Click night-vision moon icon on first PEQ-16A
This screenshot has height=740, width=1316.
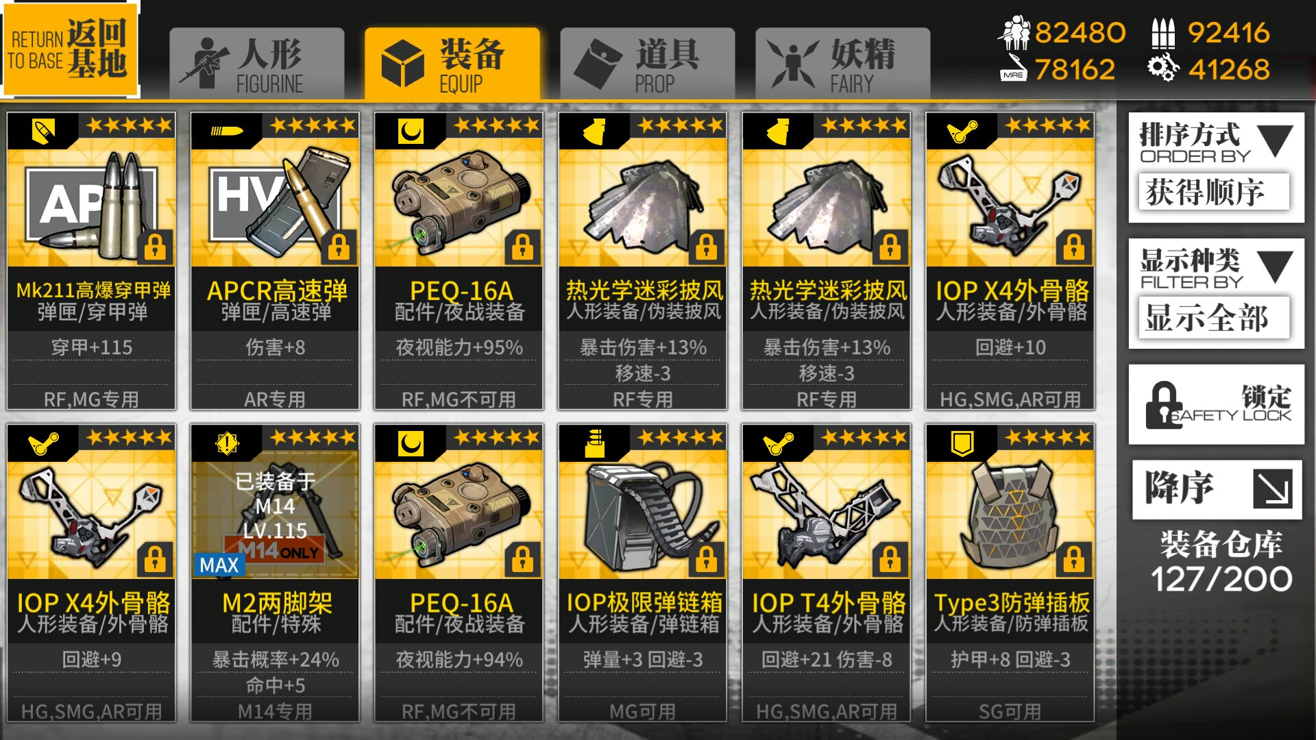(x=411, y=131)
